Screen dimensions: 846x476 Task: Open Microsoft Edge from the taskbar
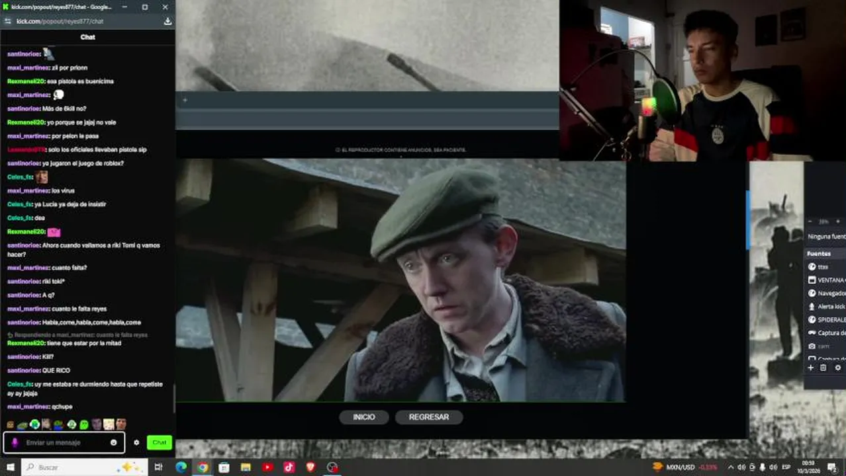coord(181,467)
